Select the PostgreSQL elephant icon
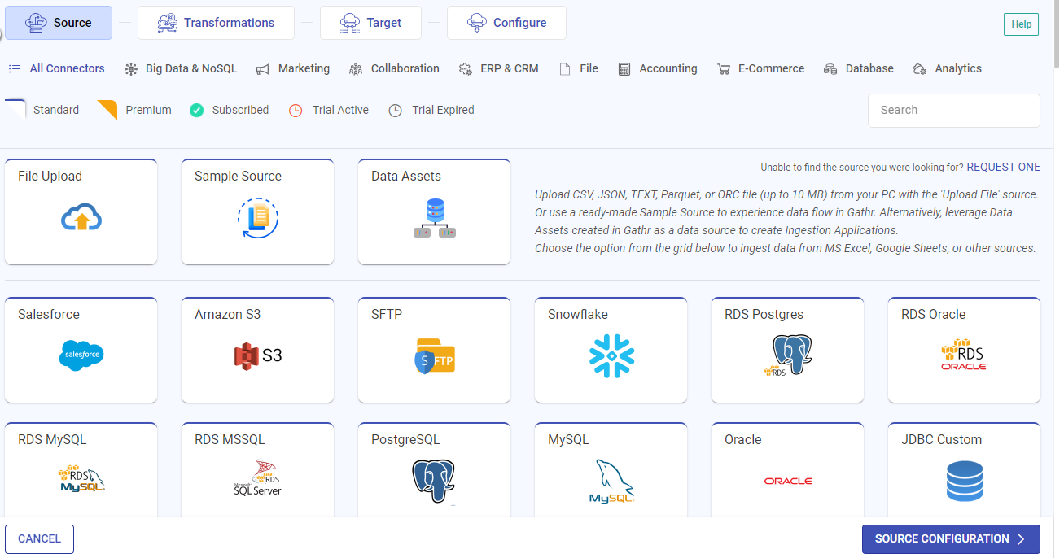The image size is (1064, 558). coord(434,481)
